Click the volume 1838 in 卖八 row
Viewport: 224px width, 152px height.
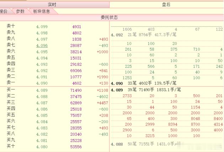tap(77, 39)
